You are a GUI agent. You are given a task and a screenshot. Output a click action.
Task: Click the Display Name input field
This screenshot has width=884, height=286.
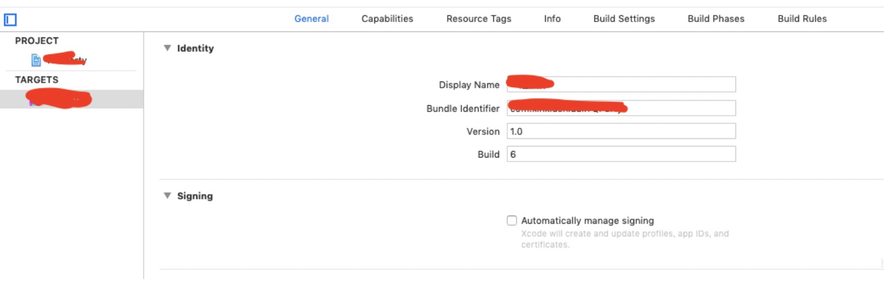(621, 84)
